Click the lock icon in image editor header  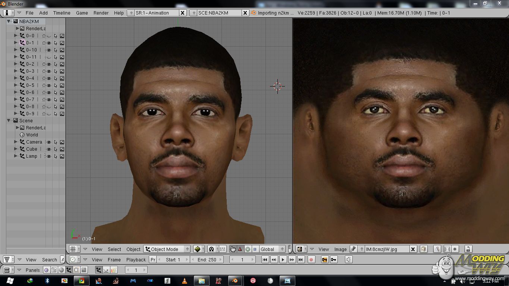[468, 249]
